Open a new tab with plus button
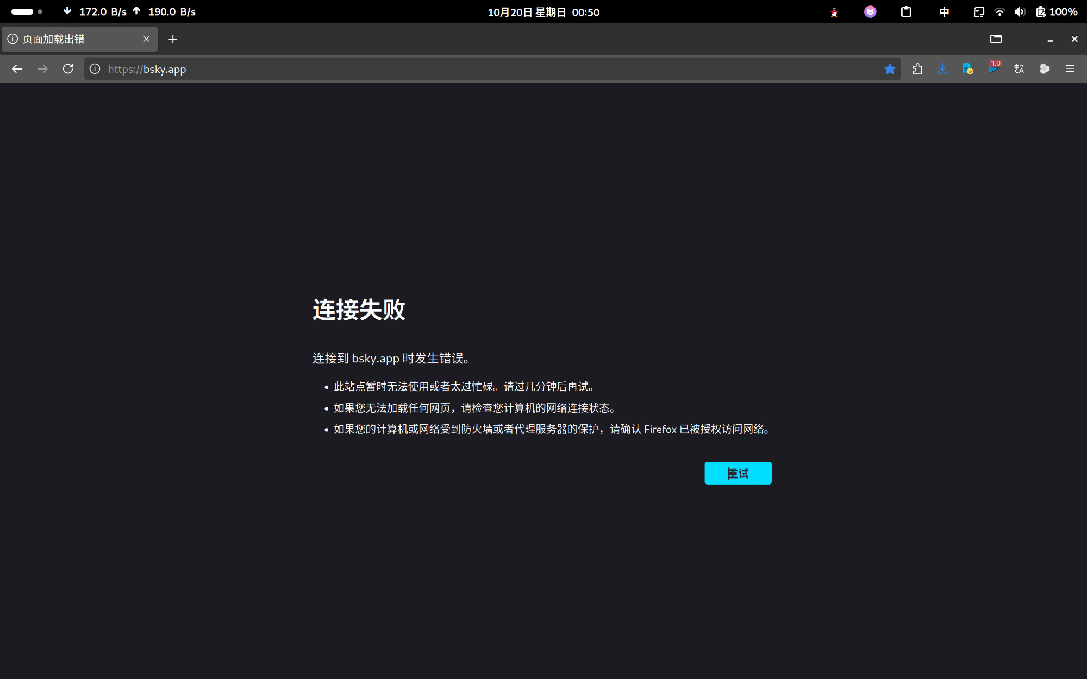This screenshot has width=1087, height=679. [x=173, y=39]
